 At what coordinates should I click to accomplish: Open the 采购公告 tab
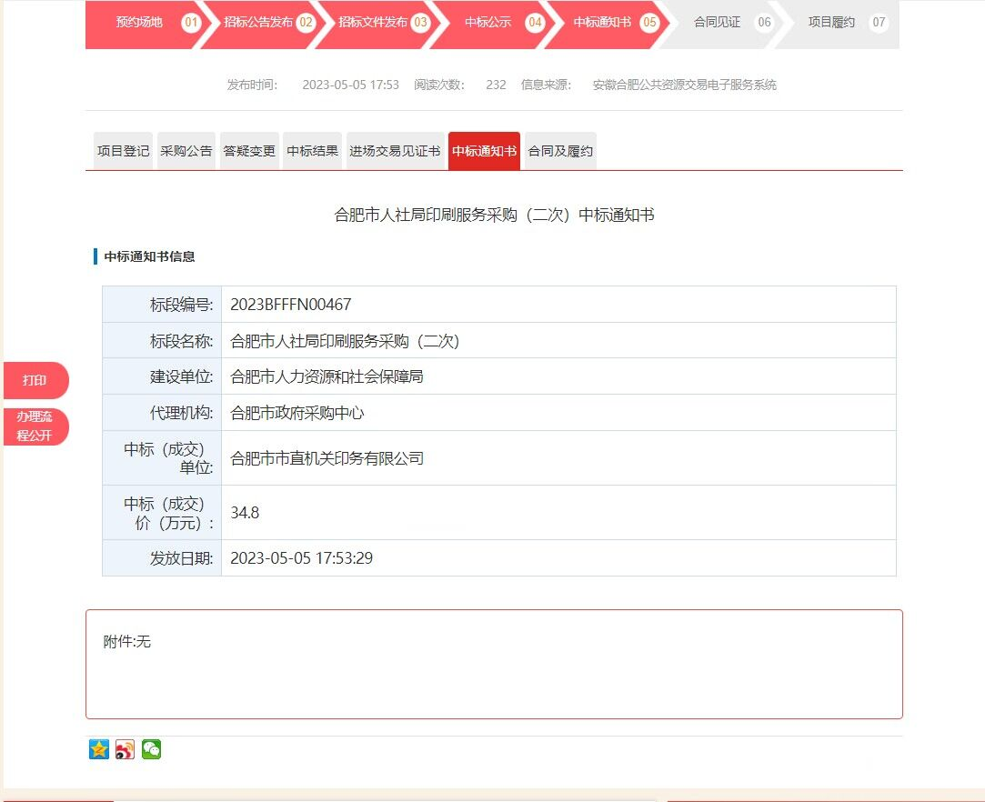186,151
